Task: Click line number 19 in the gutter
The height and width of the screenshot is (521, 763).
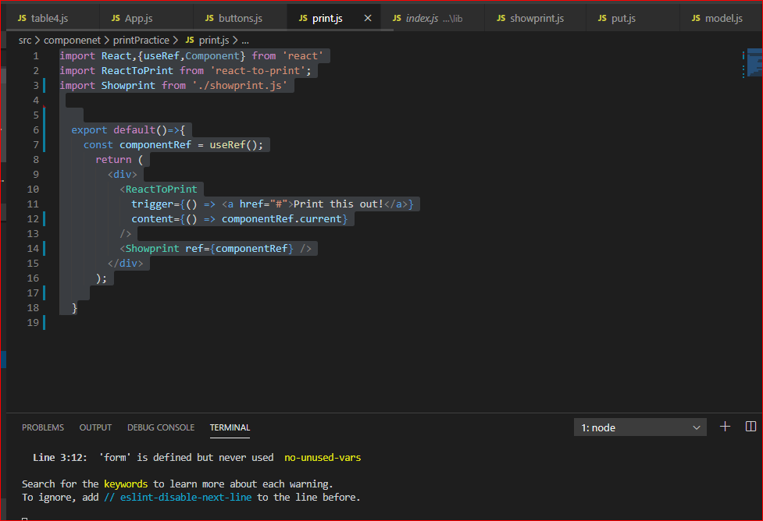Action: 33,322
